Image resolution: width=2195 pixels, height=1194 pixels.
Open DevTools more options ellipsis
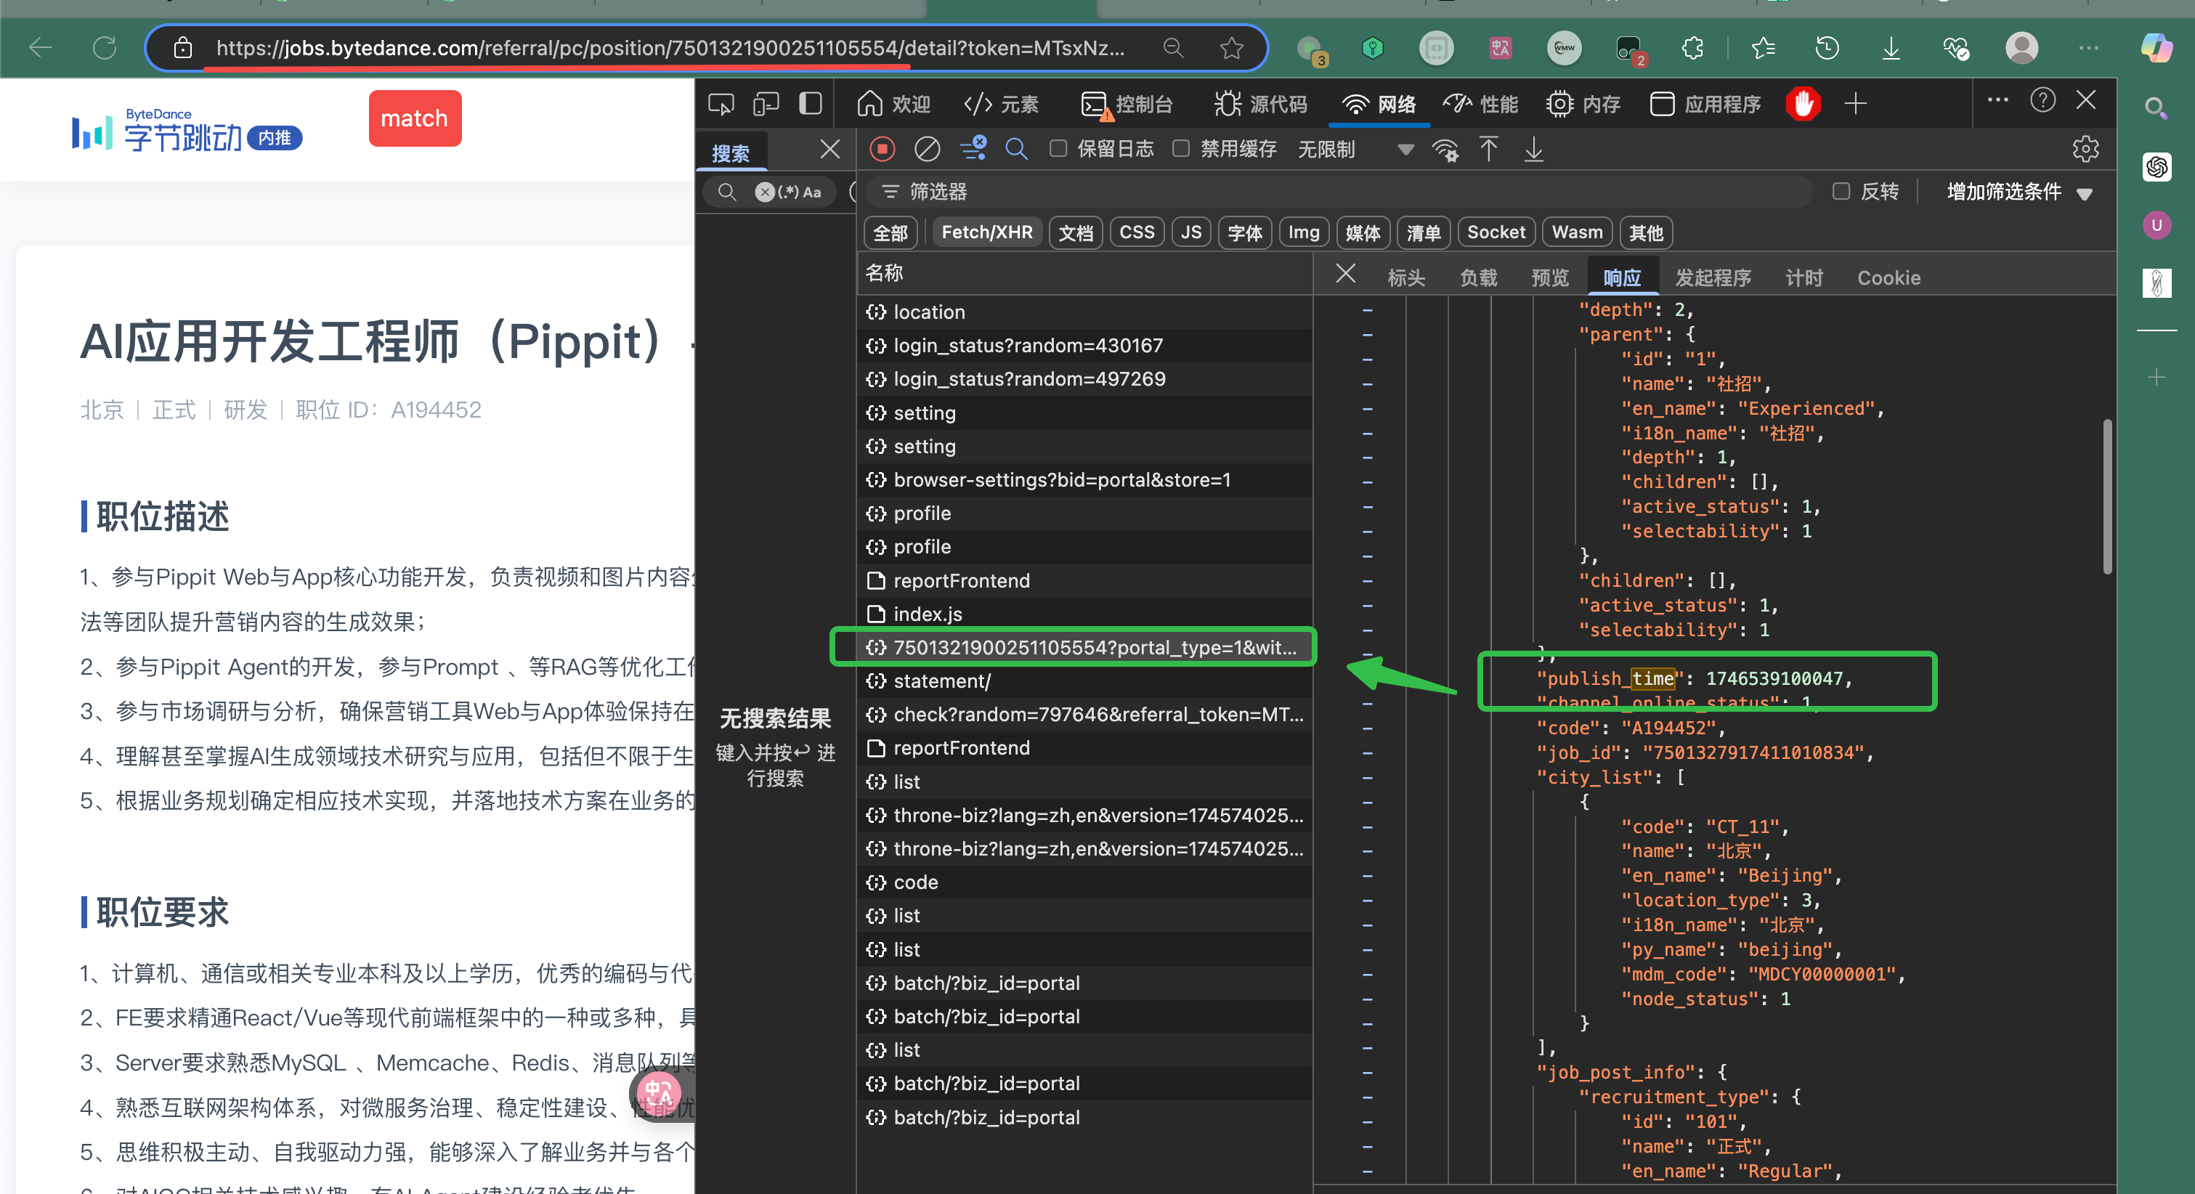(x=1997, y=100)
